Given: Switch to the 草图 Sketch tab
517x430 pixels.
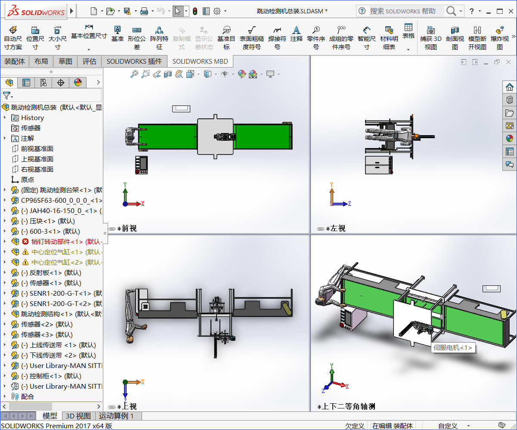Looking at the screenshot, I should [x=65, y=62].
